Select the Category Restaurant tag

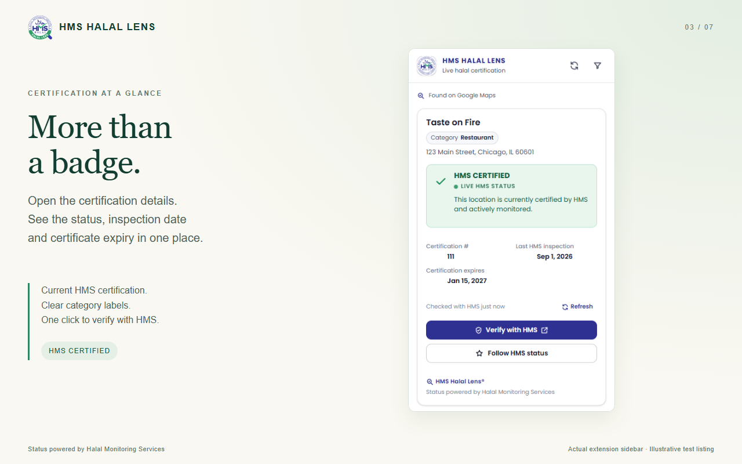pos(462,138)
